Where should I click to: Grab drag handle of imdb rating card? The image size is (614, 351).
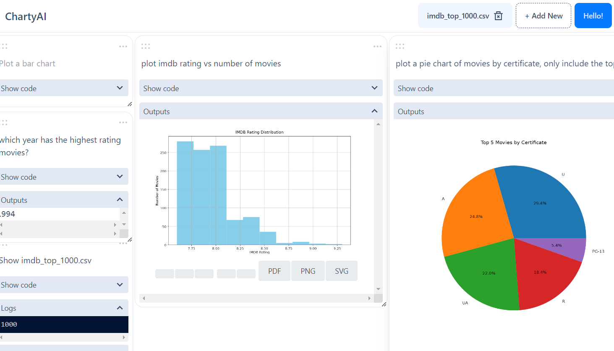tap(146, 47)
